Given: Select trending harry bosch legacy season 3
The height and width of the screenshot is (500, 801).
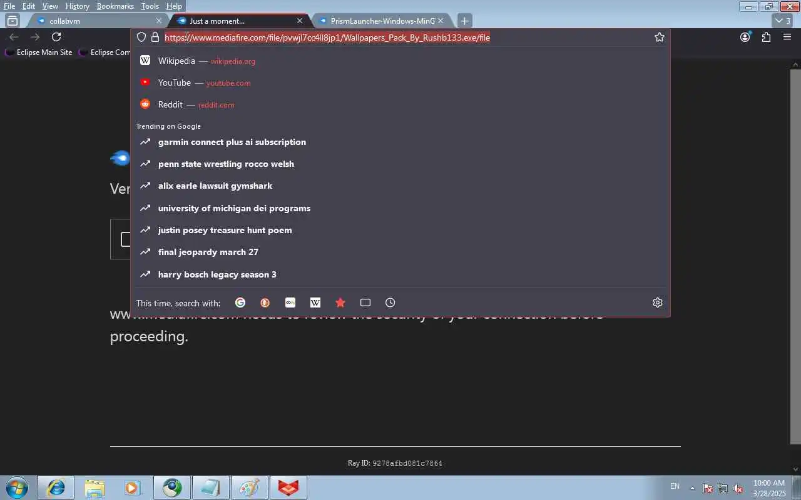Looking at the screenshot, I should (x=400, y=274).
